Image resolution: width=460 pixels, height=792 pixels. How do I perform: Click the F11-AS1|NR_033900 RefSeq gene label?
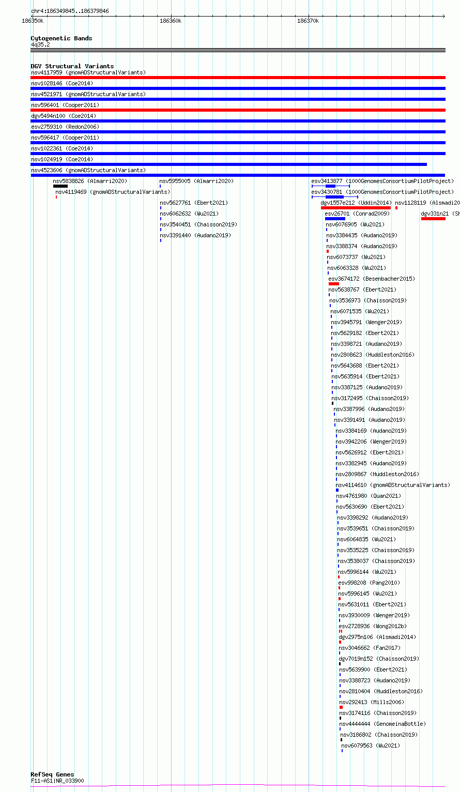click(57, 781)
